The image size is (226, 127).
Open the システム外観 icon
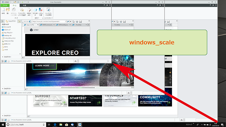(x=41, y=10)
